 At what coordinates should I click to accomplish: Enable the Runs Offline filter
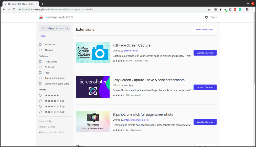(40, 62)
